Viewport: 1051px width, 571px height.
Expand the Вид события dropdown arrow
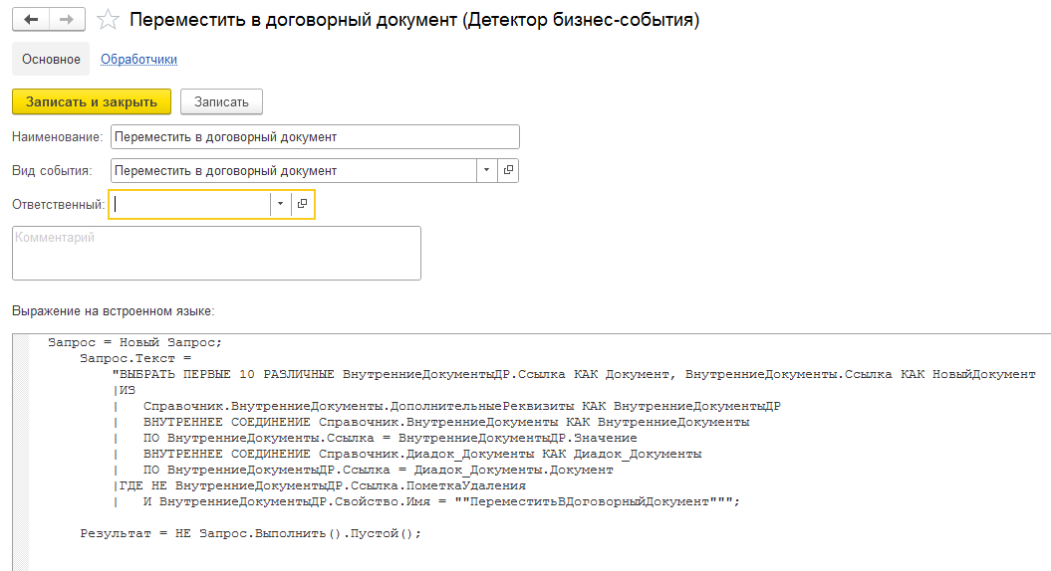486,170
